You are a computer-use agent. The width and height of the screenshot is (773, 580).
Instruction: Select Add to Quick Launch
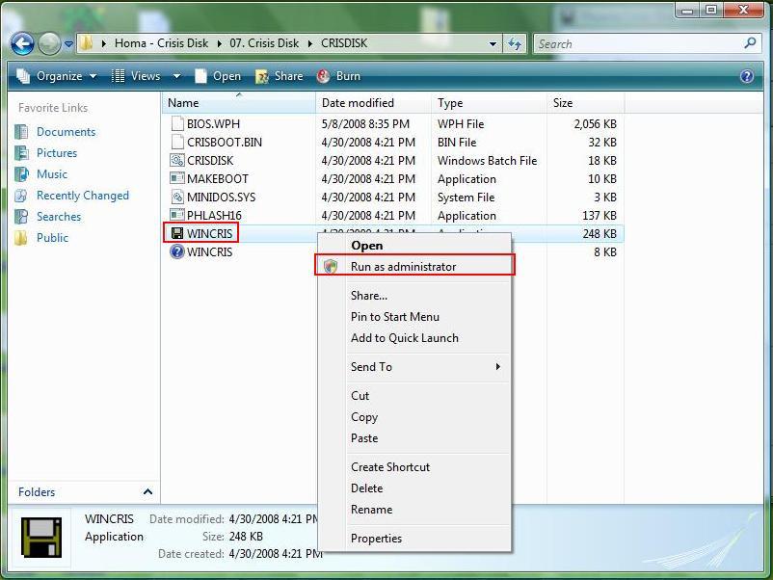414,337
